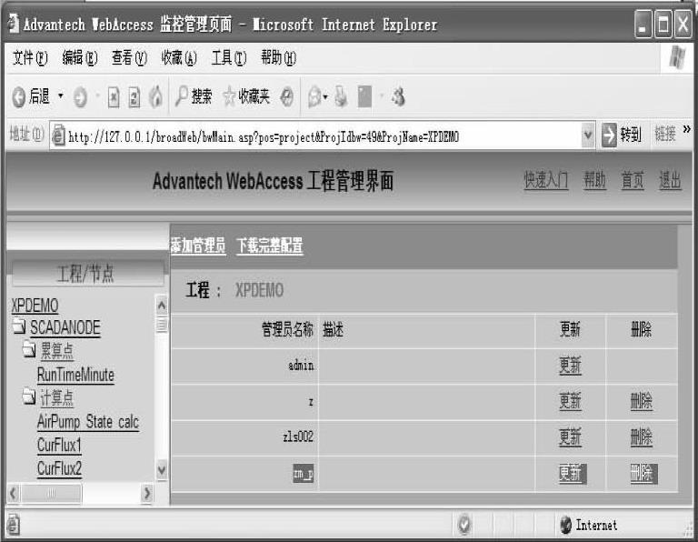Click the tree horizontal scroll-left arrow
Image resolution: width=698 pixels, height=542 pixels.
point(13,493)
